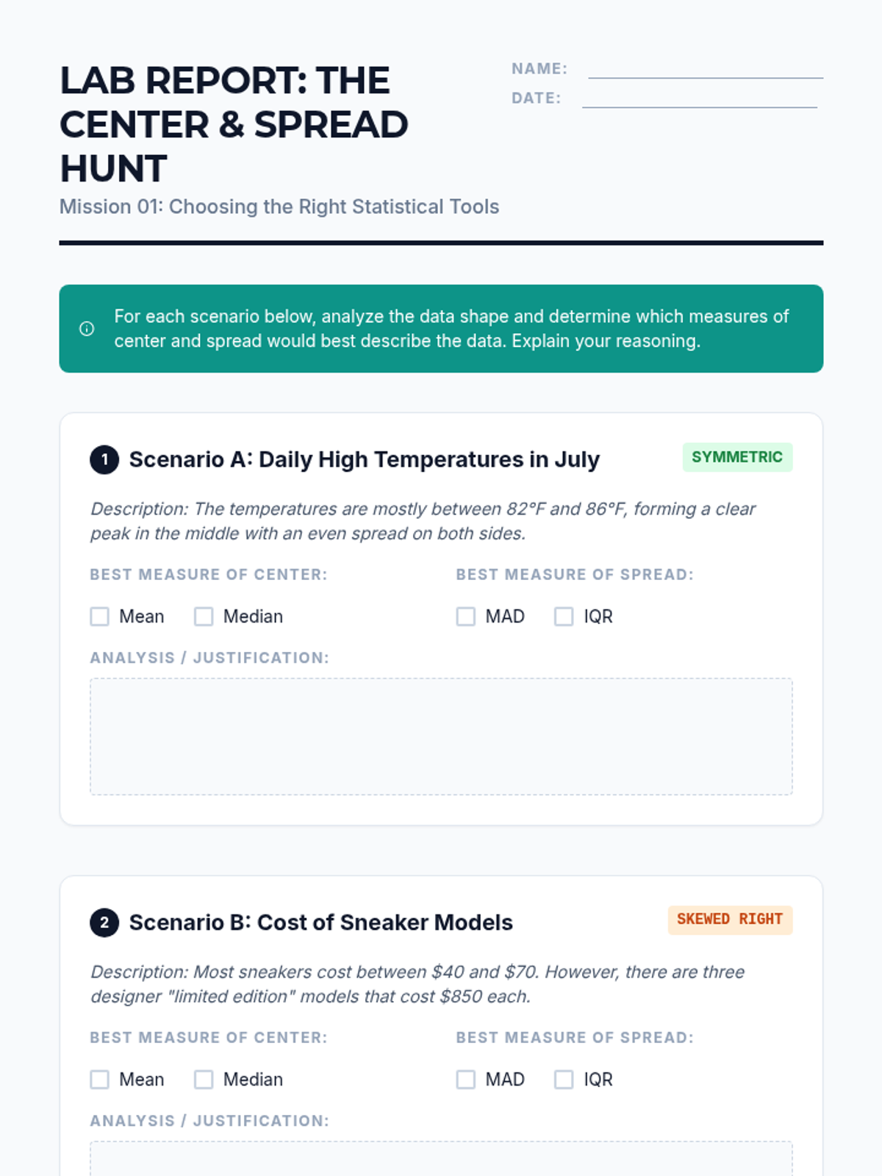Click Scenario B Cost of Sneaker Models heading
Screen dimensions: 882x1176
(320, 923)
